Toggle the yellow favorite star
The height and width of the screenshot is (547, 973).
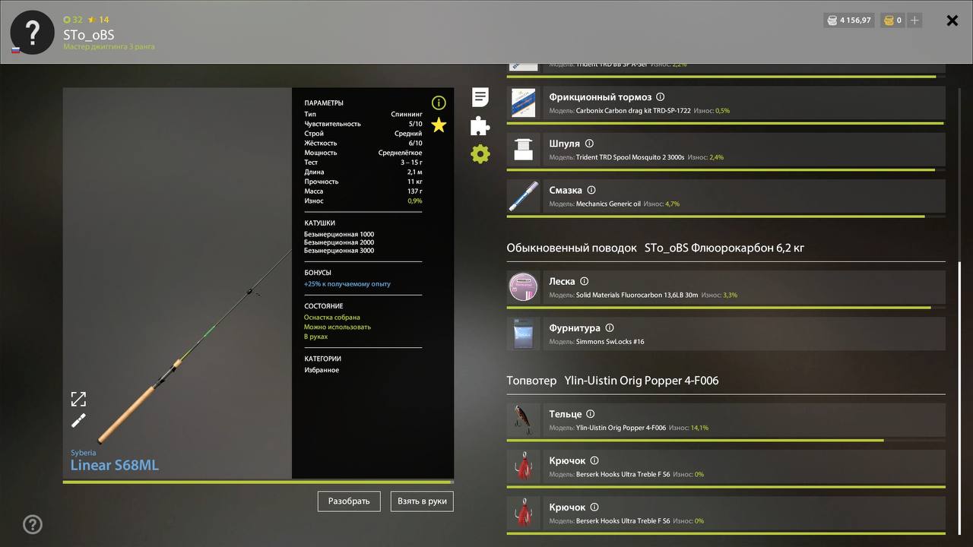point(439,125)
